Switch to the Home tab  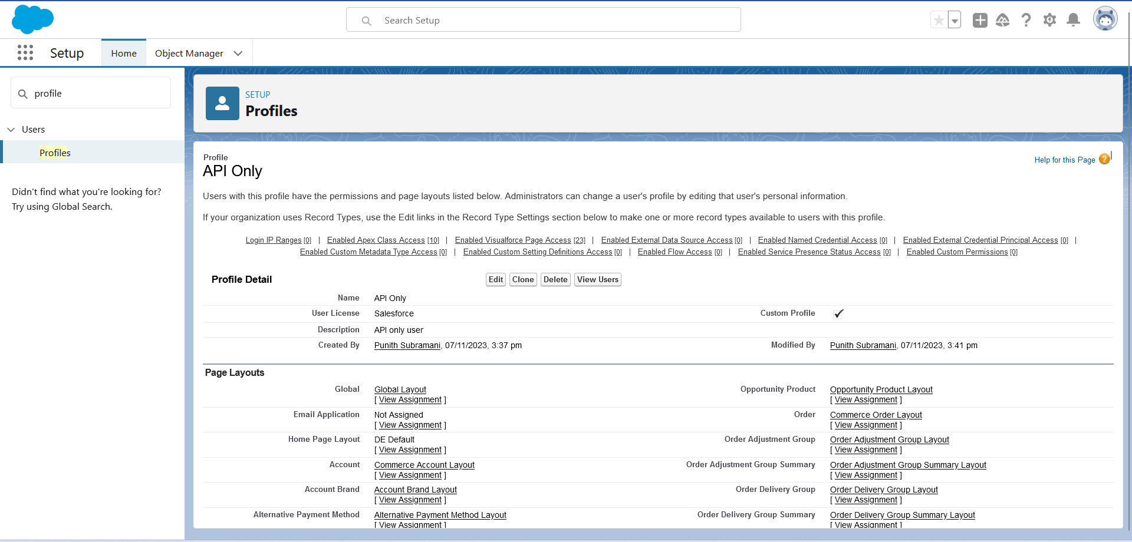(124, 54)
